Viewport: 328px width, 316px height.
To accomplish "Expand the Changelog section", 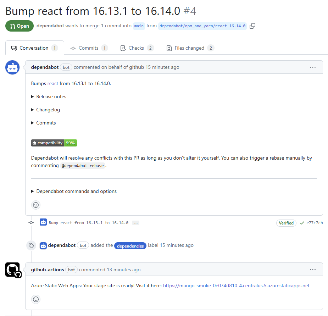I will [x=45, y=110].
